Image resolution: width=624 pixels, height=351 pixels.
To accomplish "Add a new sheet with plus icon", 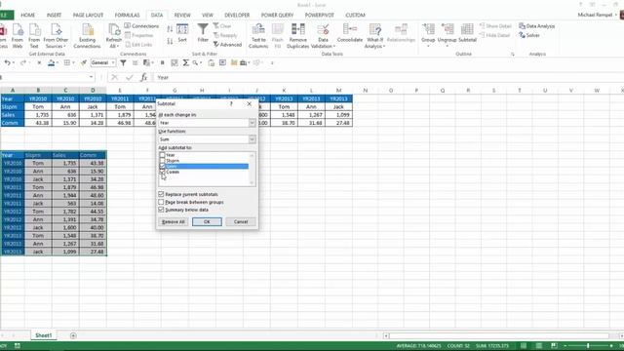I will pyautogui.click(x=73, y=335).
